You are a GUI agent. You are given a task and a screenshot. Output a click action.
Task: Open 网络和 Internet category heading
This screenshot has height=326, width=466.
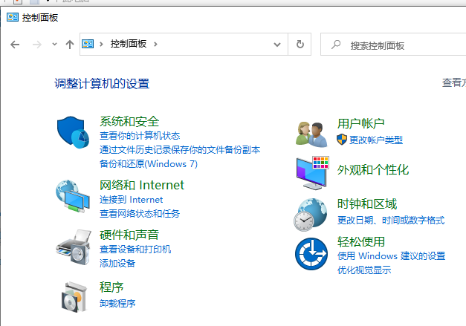point(142,185)
